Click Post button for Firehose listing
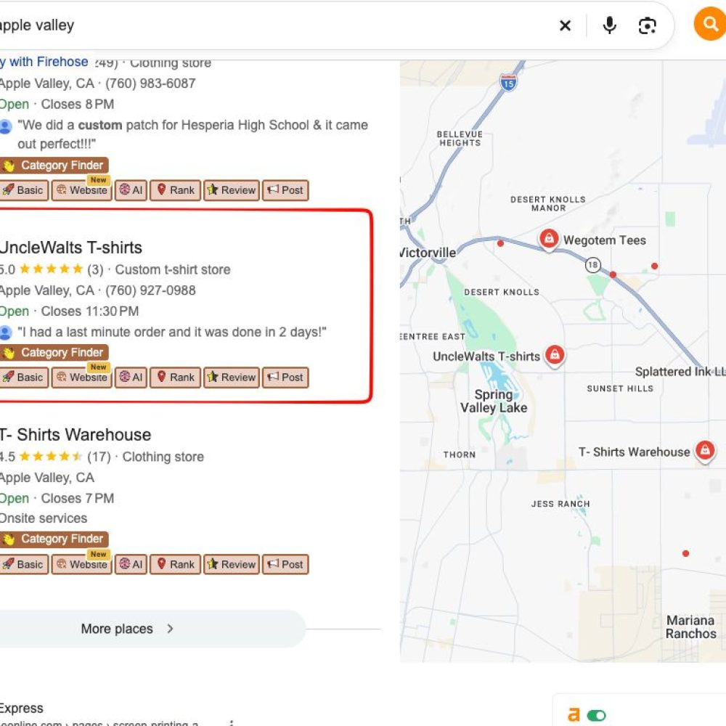This screenshot has height=726, width=726. [x=285, y=190]
